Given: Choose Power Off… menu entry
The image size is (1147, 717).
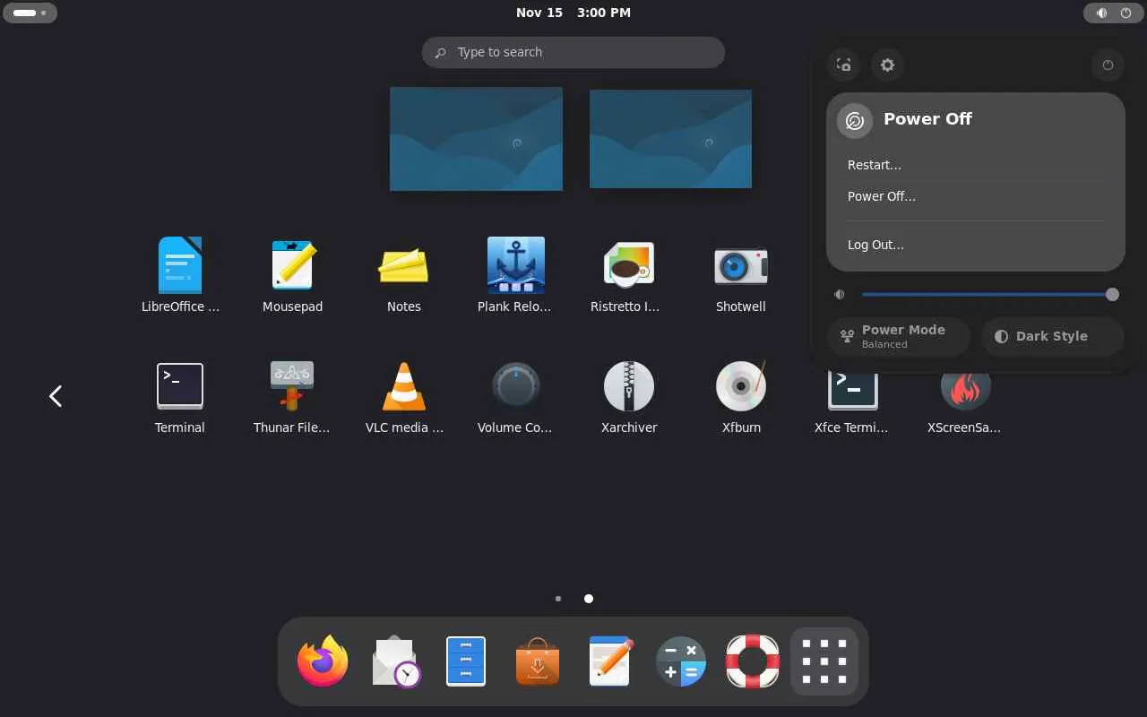Looking at the screenshot, I should 975,196.
